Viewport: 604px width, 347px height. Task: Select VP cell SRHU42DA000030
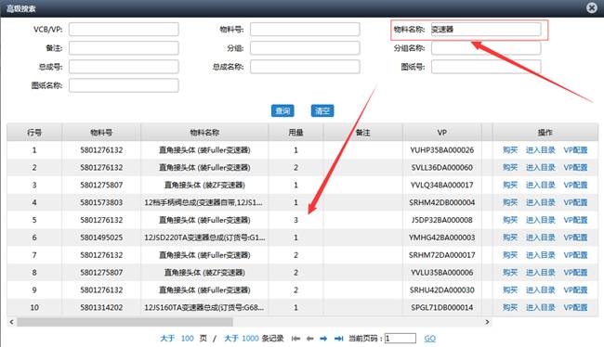[441, 290]
